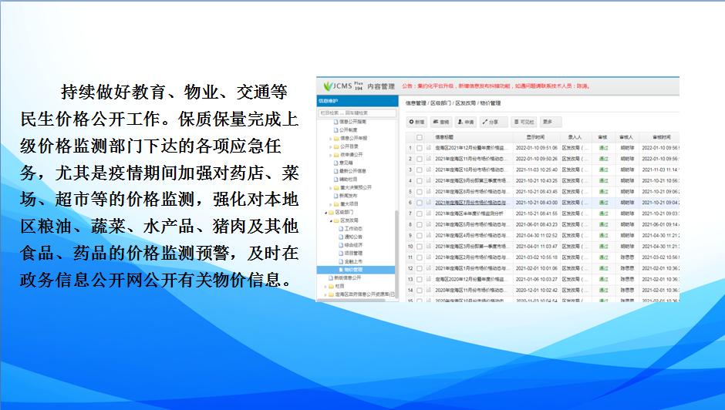
Task: Click 区发改局 in the breadcrumb path
Action: [x=465, y=102]
